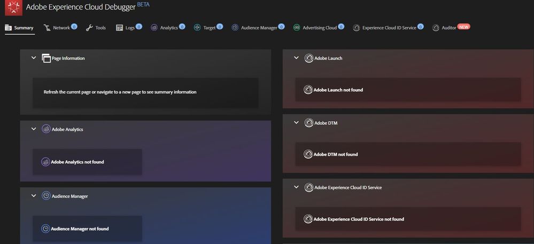Switch to the Target tab

coord(208,28)
